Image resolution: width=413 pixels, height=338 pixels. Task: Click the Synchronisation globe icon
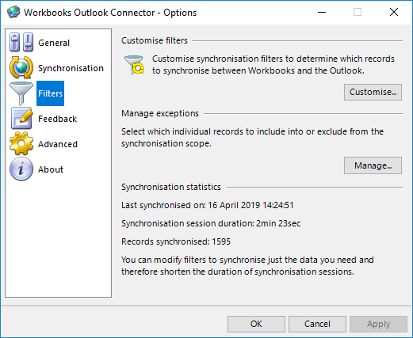point(21,67)
